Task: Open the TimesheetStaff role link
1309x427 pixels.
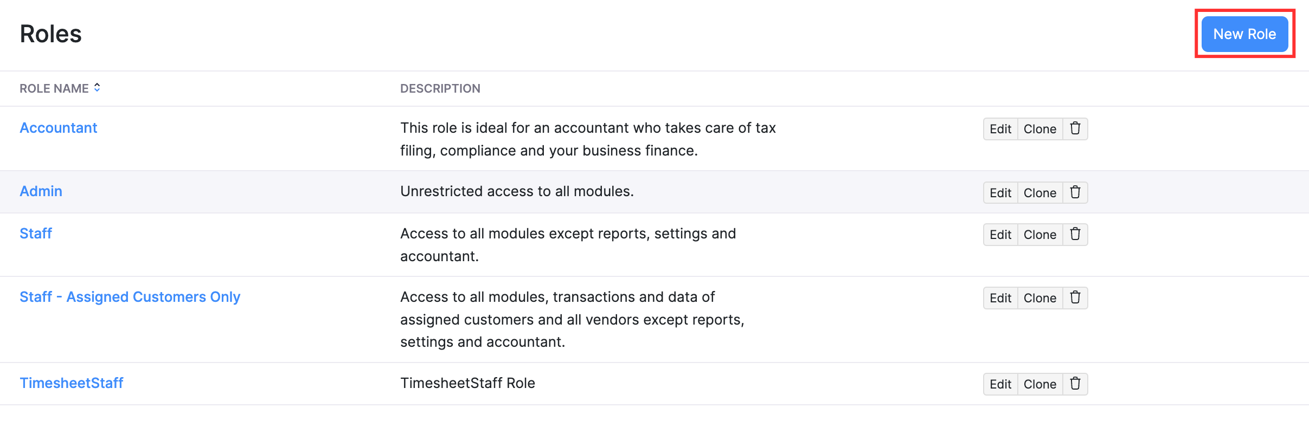Action: pos(72,383)
